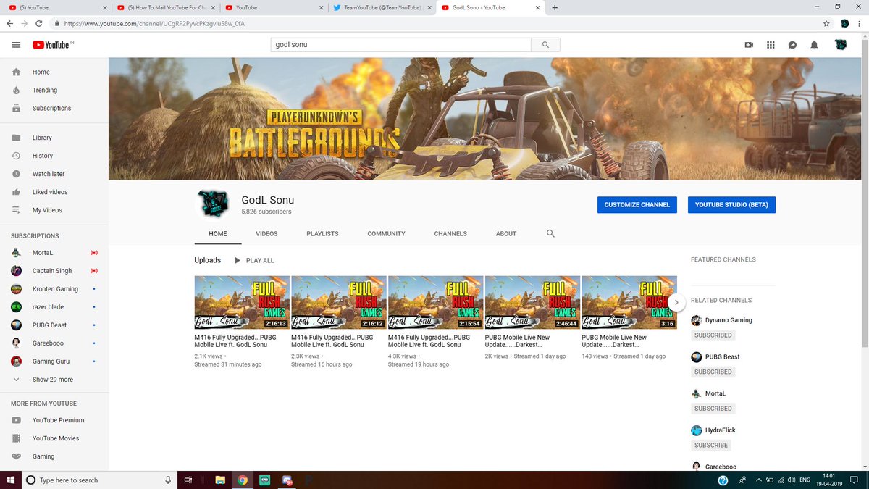The height and width of the screenshot is (489, 869).
Task: Click Play All for uploads
Action: pos(254,260)
